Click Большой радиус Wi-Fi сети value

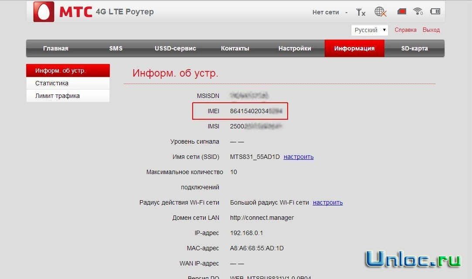pos(269,203)
